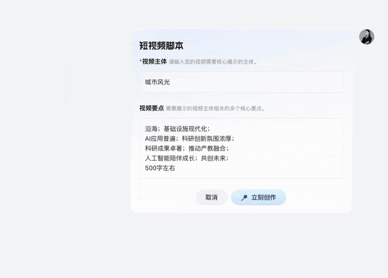Open the user profile avatar
Viewport: 388px width, 278px height.
point(367,37)
